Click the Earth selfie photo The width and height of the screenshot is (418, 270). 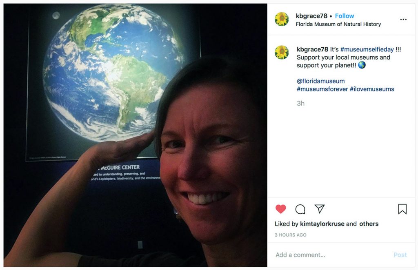click(x=135, y=135)
